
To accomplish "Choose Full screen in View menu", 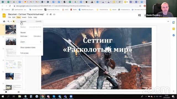I will point(30,53).
